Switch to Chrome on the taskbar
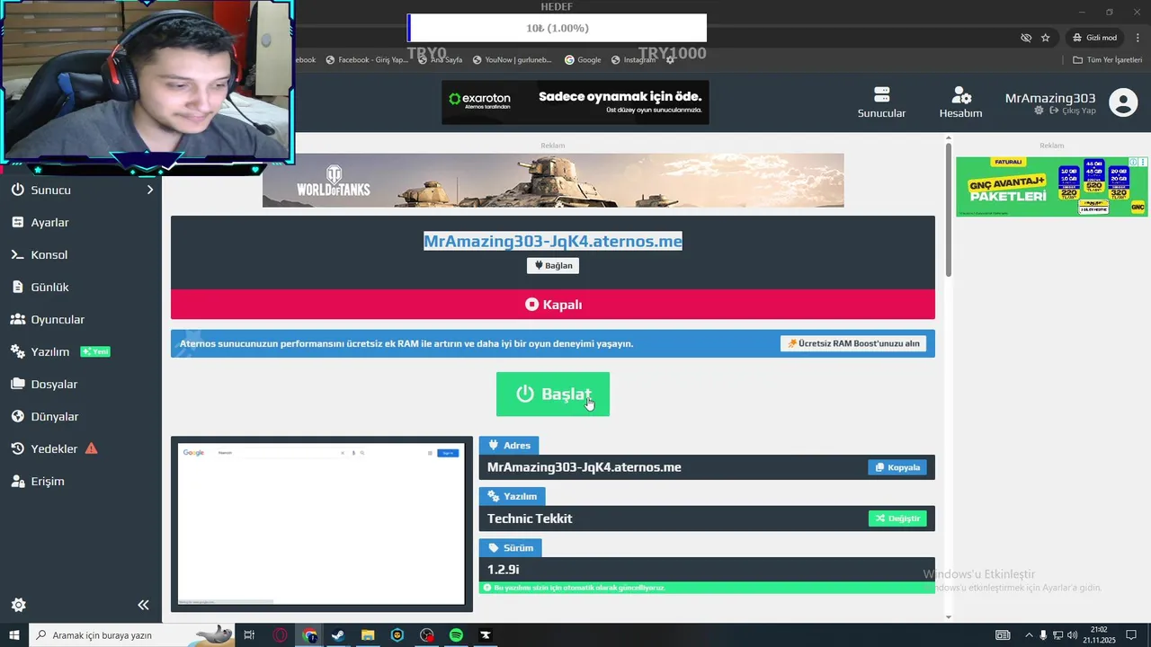 (310, 635)
